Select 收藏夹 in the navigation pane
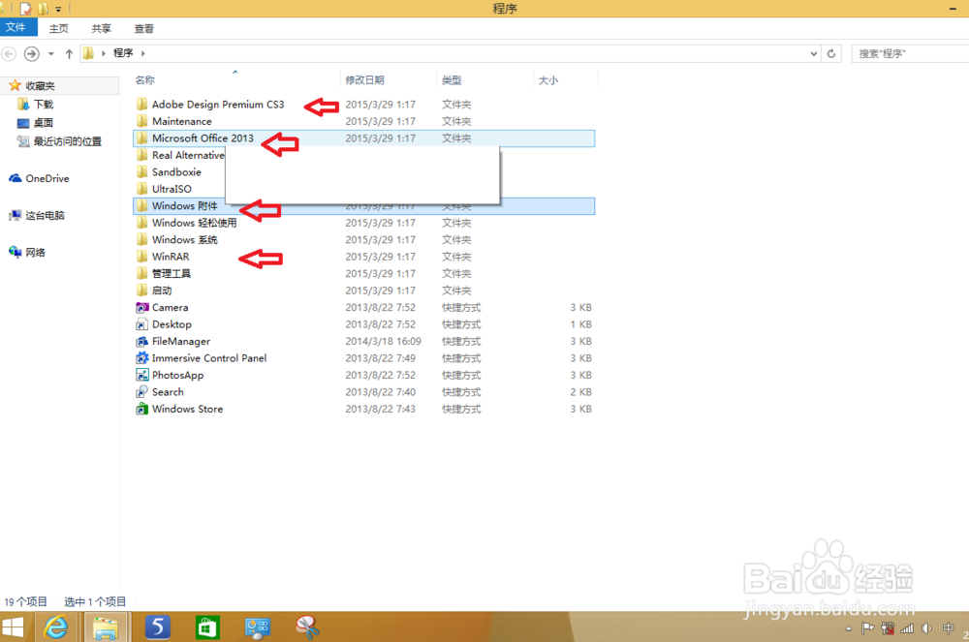The width and height of the screenshot is (969, 642). (40, 86)
